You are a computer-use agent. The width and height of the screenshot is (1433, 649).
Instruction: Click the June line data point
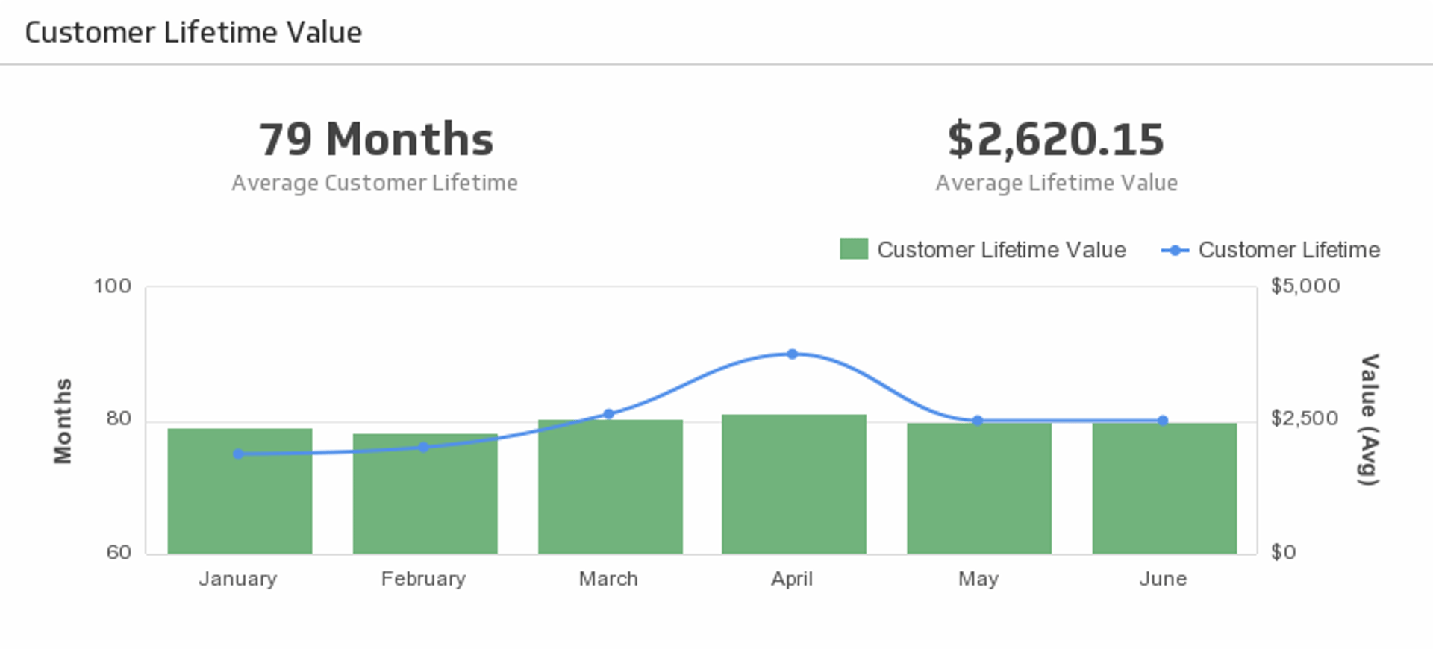click(1163, 421)
